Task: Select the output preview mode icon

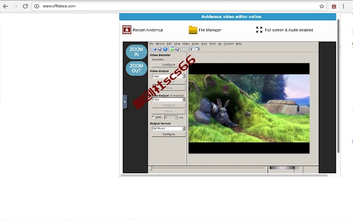Action: pyautogui.click(x=197, y=49)
